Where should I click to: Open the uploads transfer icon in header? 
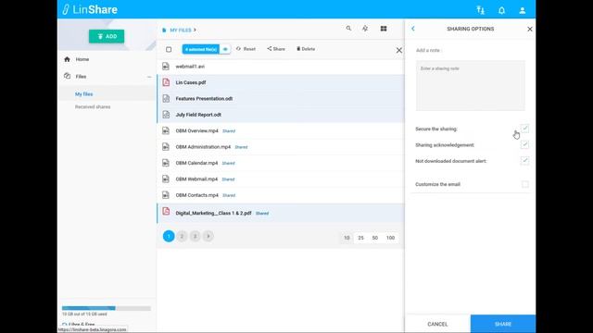coord(480,10)
